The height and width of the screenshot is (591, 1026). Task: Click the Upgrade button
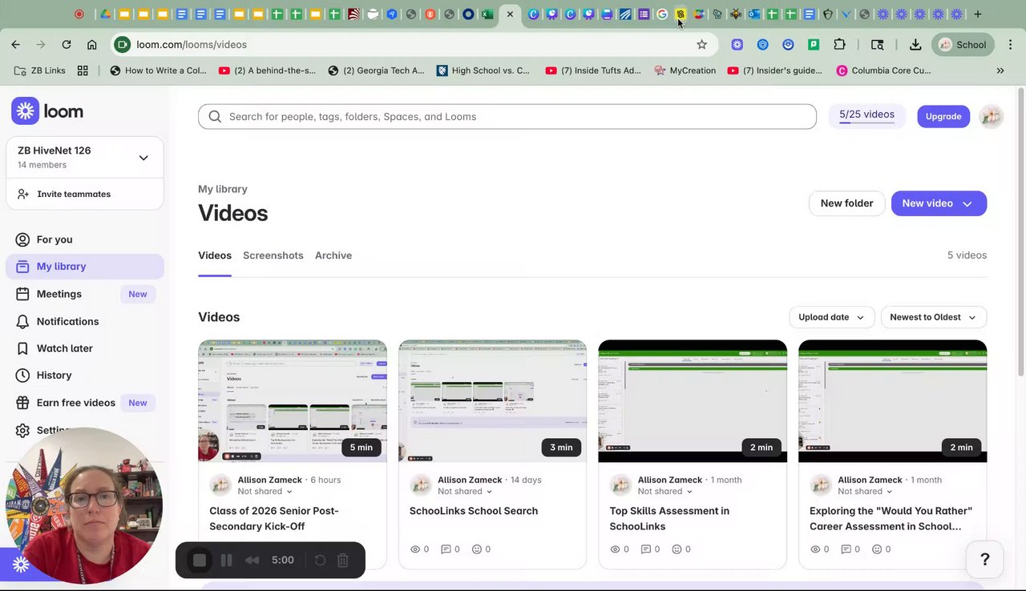click(x=943, y=116)
